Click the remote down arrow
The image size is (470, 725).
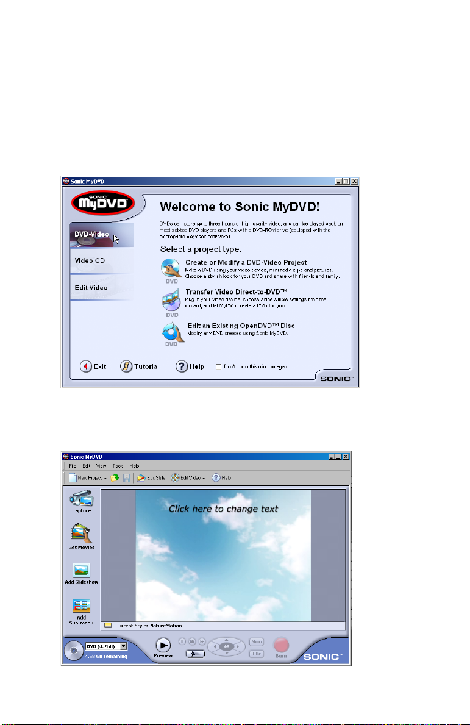tap(226, 653)
